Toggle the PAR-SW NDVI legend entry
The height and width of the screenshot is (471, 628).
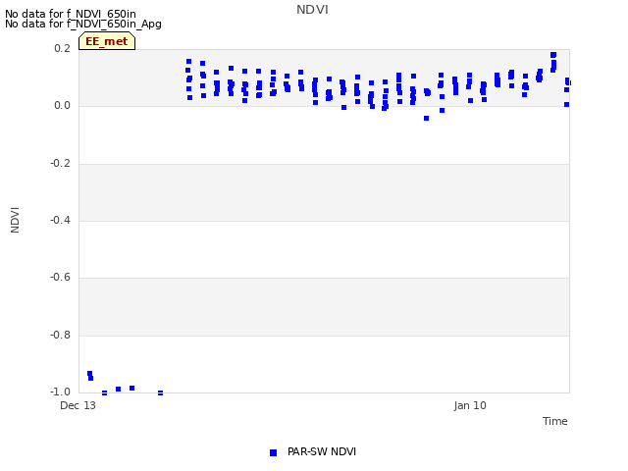pyautogui.click(x=313, y=451)
